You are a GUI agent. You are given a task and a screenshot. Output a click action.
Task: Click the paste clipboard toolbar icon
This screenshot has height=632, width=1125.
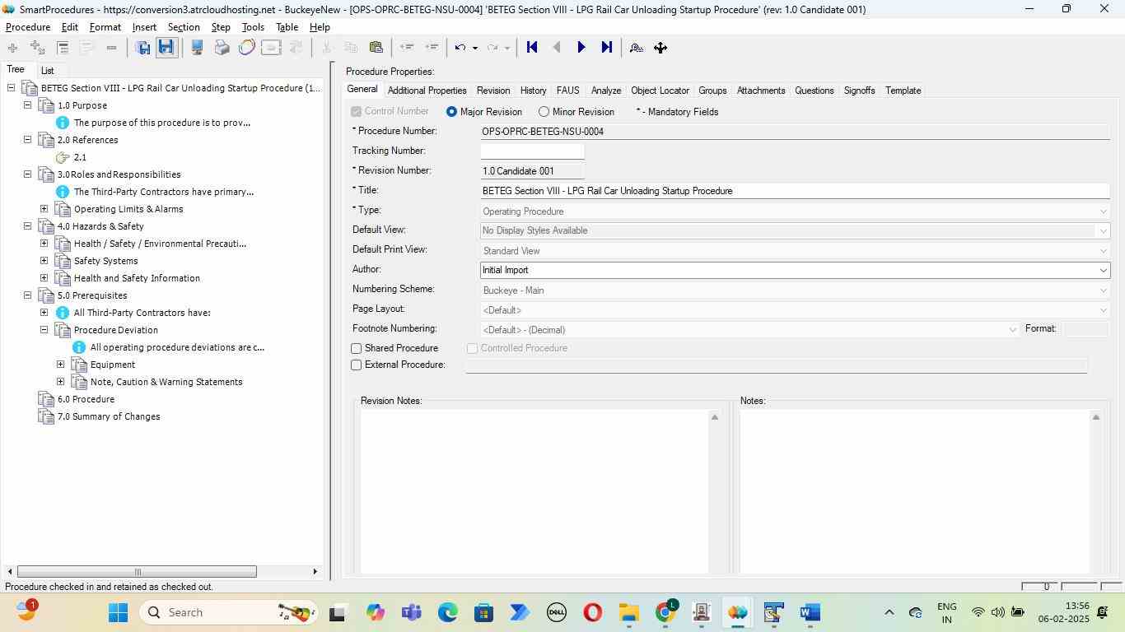376,48
